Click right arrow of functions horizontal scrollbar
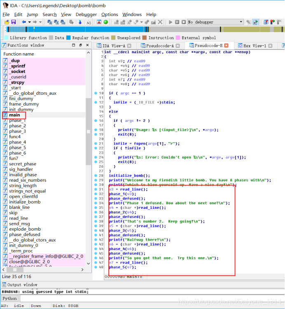 [82, 269]
